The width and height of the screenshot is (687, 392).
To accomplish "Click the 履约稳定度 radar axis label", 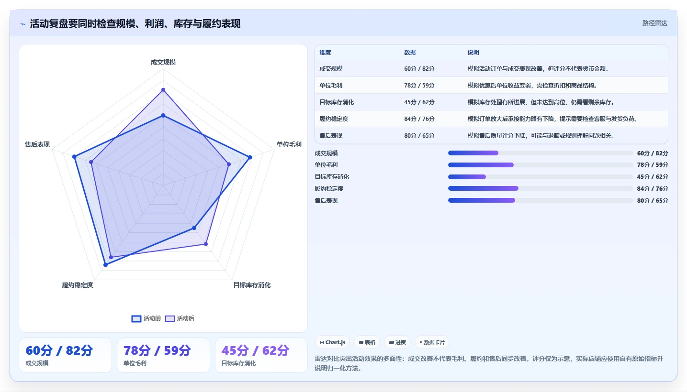I will point(78,285).
